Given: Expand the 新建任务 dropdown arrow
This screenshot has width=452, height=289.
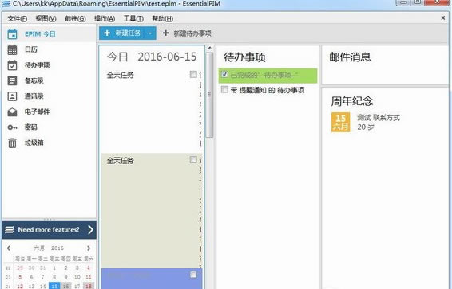Looking at the screenshot, I should click(x=150, y=33).
